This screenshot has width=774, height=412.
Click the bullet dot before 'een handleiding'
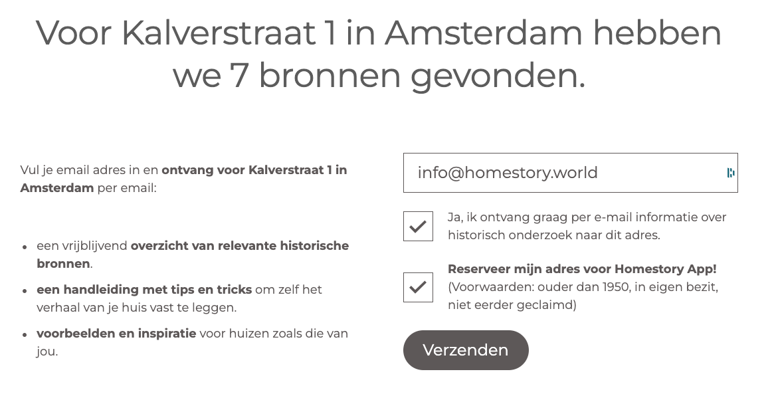[x=25, y=291]
